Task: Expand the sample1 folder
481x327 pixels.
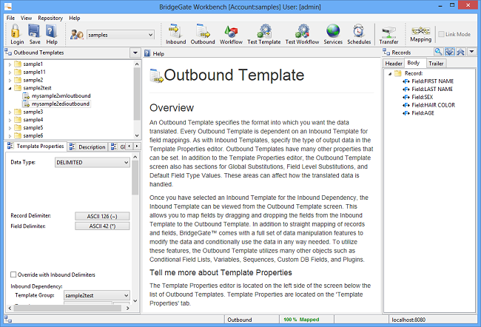Action: tap(10, 64)
